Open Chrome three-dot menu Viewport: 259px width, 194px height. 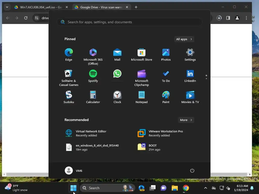click(x=246, y=18)
